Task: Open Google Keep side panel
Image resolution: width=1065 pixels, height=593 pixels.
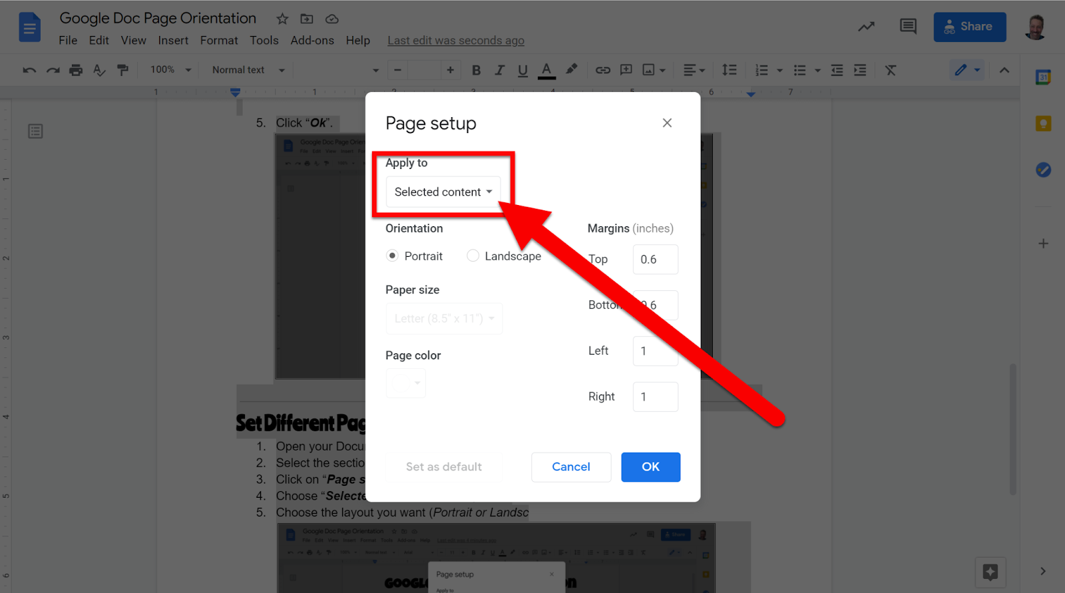Action: tap(1043, 123)
